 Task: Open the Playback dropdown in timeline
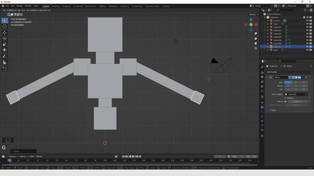click(x=13, y=156)
